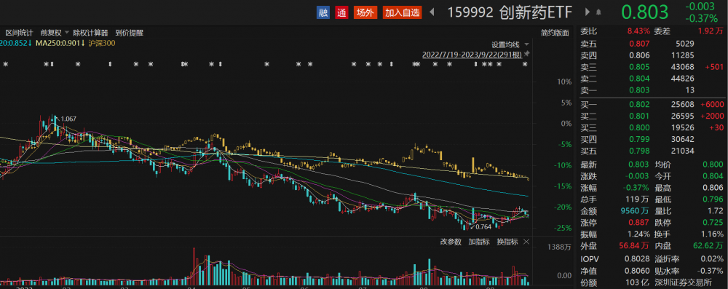Click the red 通 connect badge
The height and width of the screenshot is (289, 728).
[342, 12]
